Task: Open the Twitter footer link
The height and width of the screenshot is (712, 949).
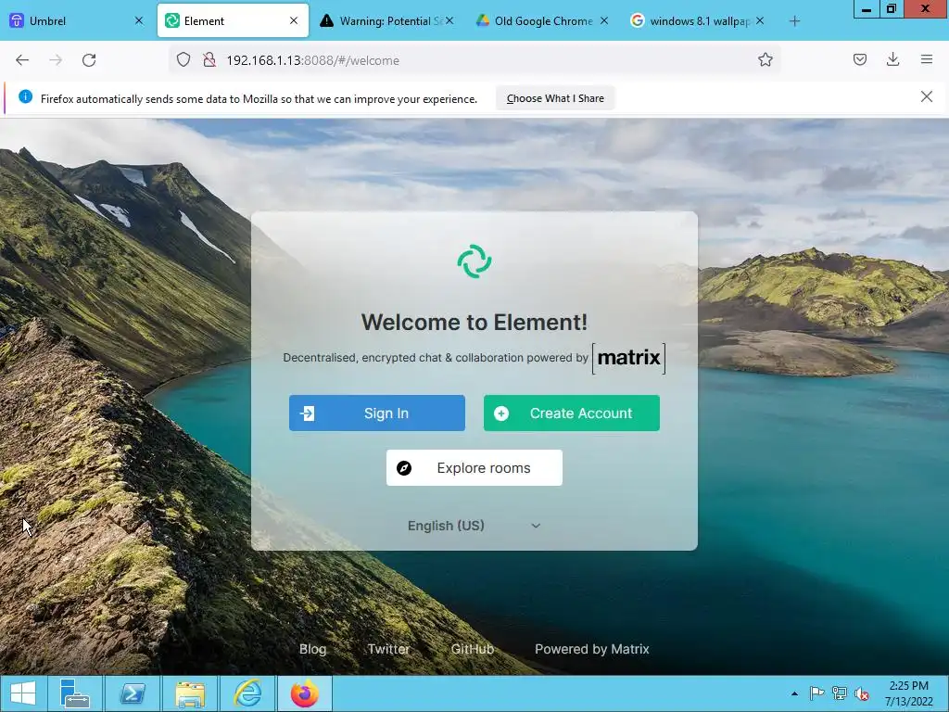Action: click(388, 649)
